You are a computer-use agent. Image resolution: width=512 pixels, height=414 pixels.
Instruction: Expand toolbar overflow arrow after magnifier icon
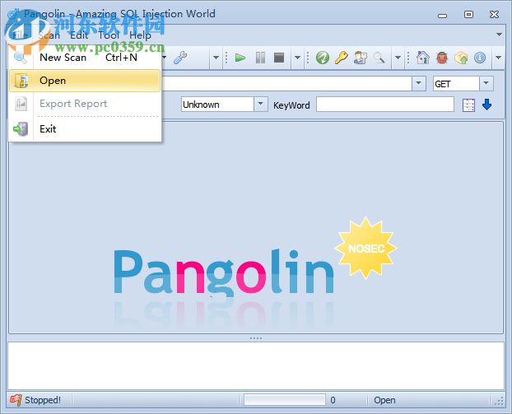[398, 58]
